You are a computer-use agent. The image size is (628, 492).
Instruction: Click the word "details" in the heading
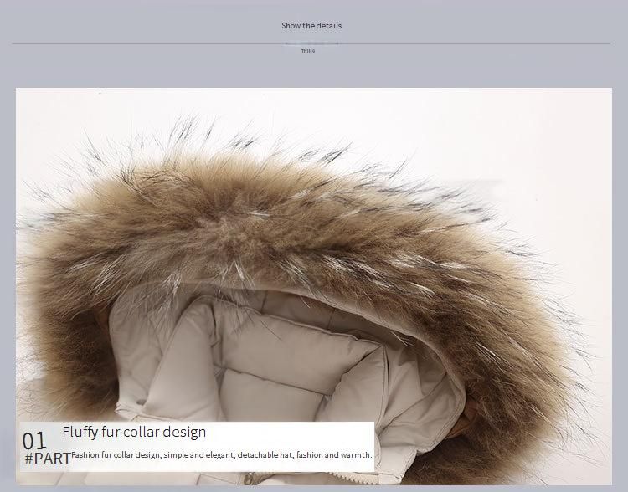coord(328,25)
